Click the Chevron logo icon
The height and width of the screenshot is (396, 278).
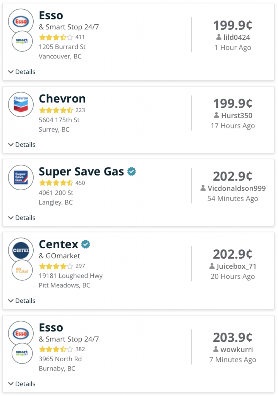tap(21, 104)
